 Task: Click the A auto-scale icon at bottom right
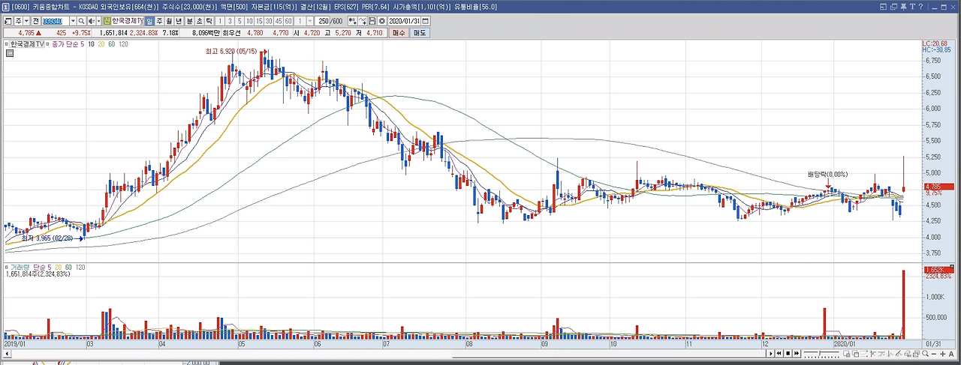951,354
